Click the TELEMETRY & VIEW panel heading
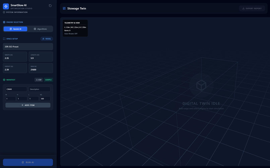270x168 pixels. coord(72,23)
